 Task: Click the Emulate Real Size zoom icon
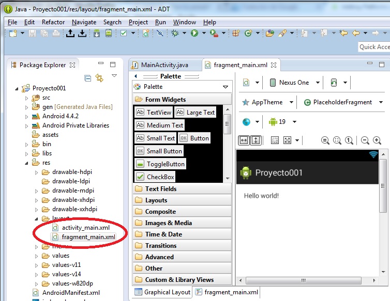[x=325, y=140]
